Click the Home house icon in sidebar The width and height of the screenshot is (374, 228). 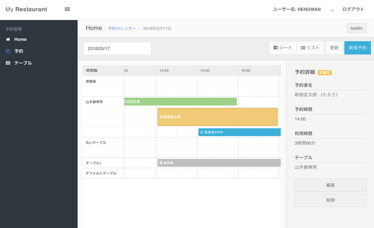(8, 39)
